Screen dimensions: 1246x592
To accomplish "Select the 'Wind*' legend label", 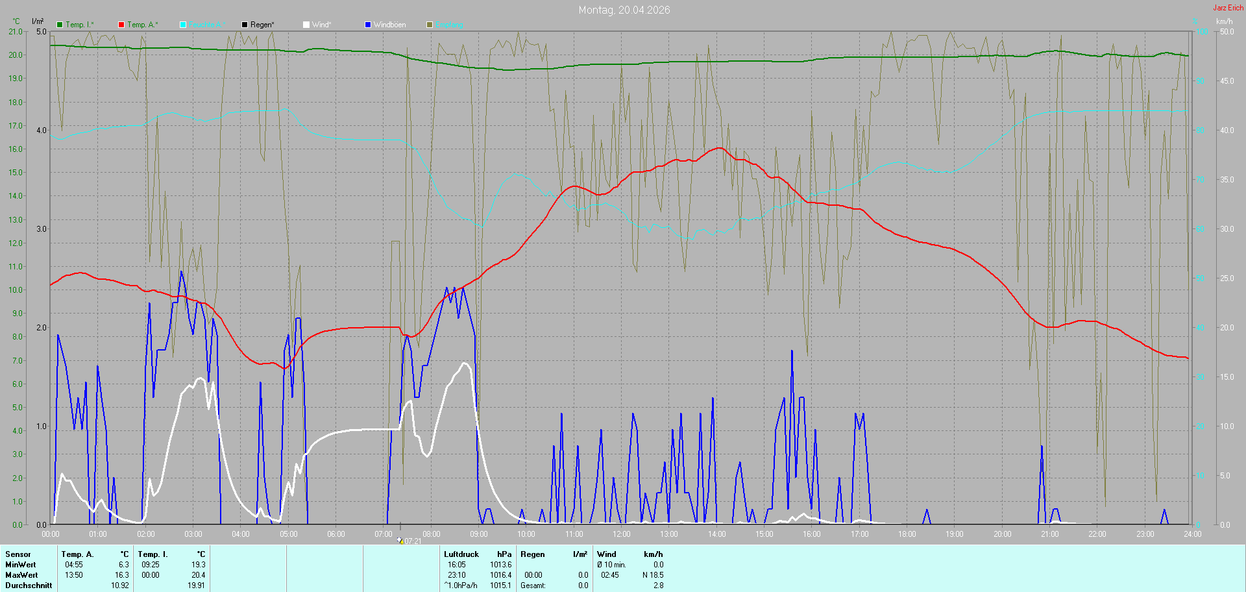I will pos(321,25).
